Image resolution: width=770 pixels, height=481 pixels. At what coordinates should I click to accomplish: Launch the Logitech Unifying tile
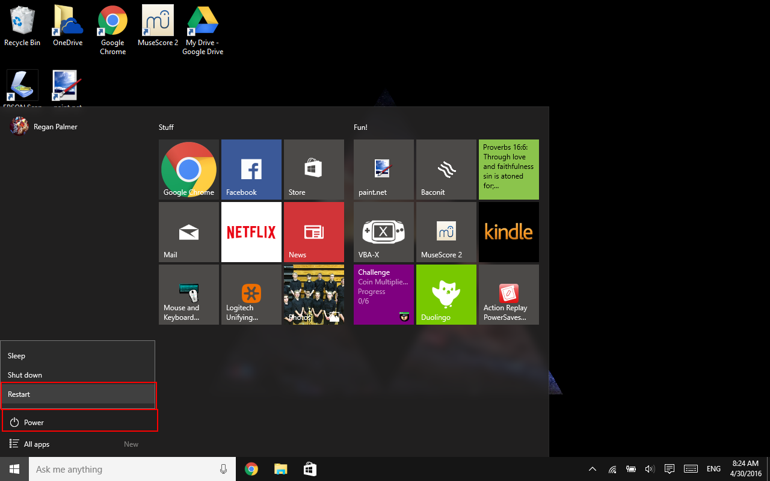[251, 295]
